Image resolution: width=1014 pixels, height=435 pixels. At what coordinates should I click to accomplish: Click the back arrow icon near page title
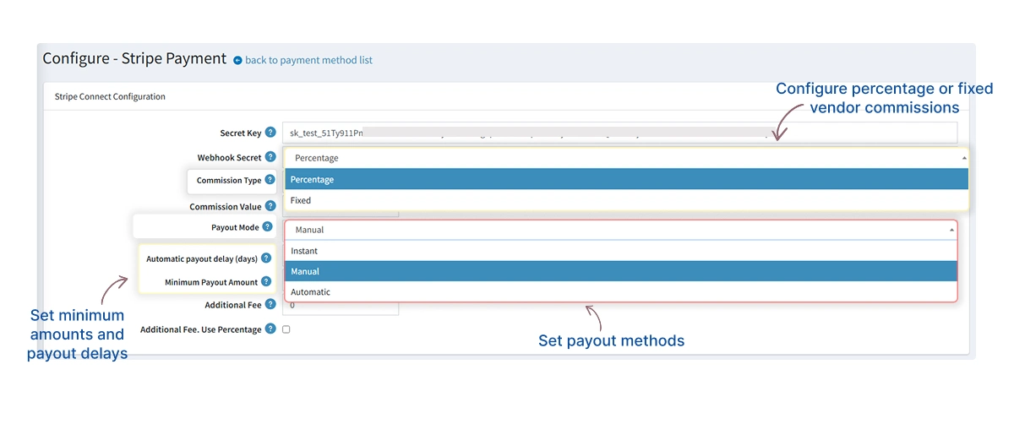pos(237,61)
